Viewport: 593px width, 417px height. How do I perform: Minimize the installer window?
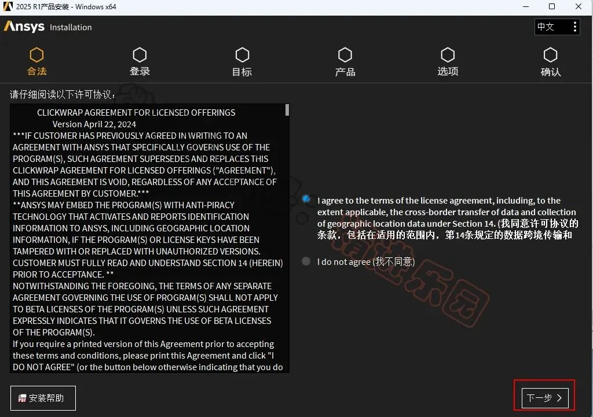point(526,6)
